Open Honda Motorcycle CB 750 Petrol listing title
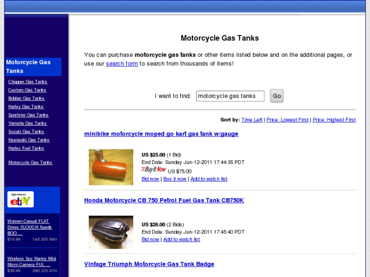 tap(164, 200)
